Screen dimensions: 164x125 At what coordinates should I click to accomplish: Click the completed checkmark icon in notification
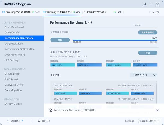click(x=51, y=110)
